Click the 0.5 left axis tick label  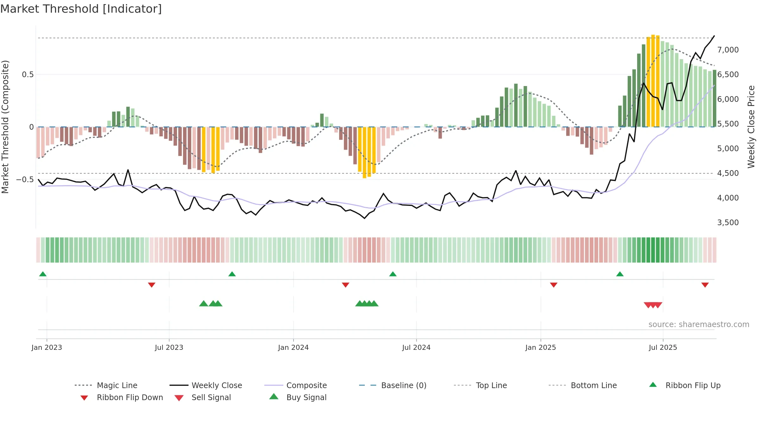pos(28,74)
